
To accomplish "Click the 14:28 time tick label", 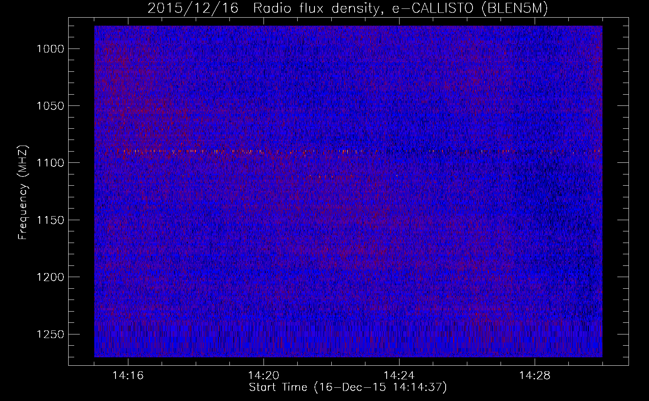I will point(535,376).
